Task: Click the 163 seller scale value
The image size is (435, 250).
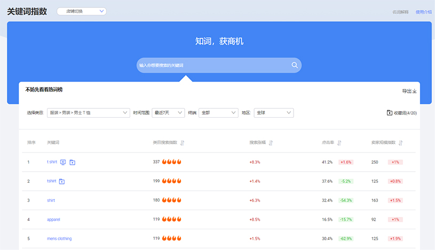Action: [x=375, y=200]
